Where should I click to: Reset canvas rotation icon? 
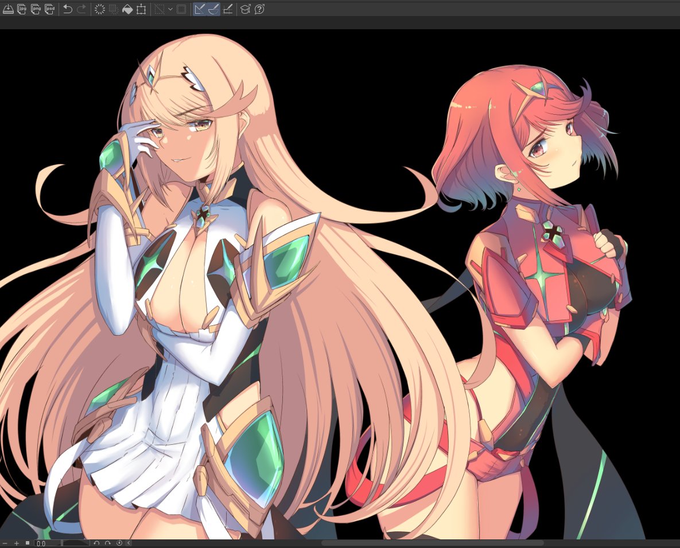coord(119,543)
